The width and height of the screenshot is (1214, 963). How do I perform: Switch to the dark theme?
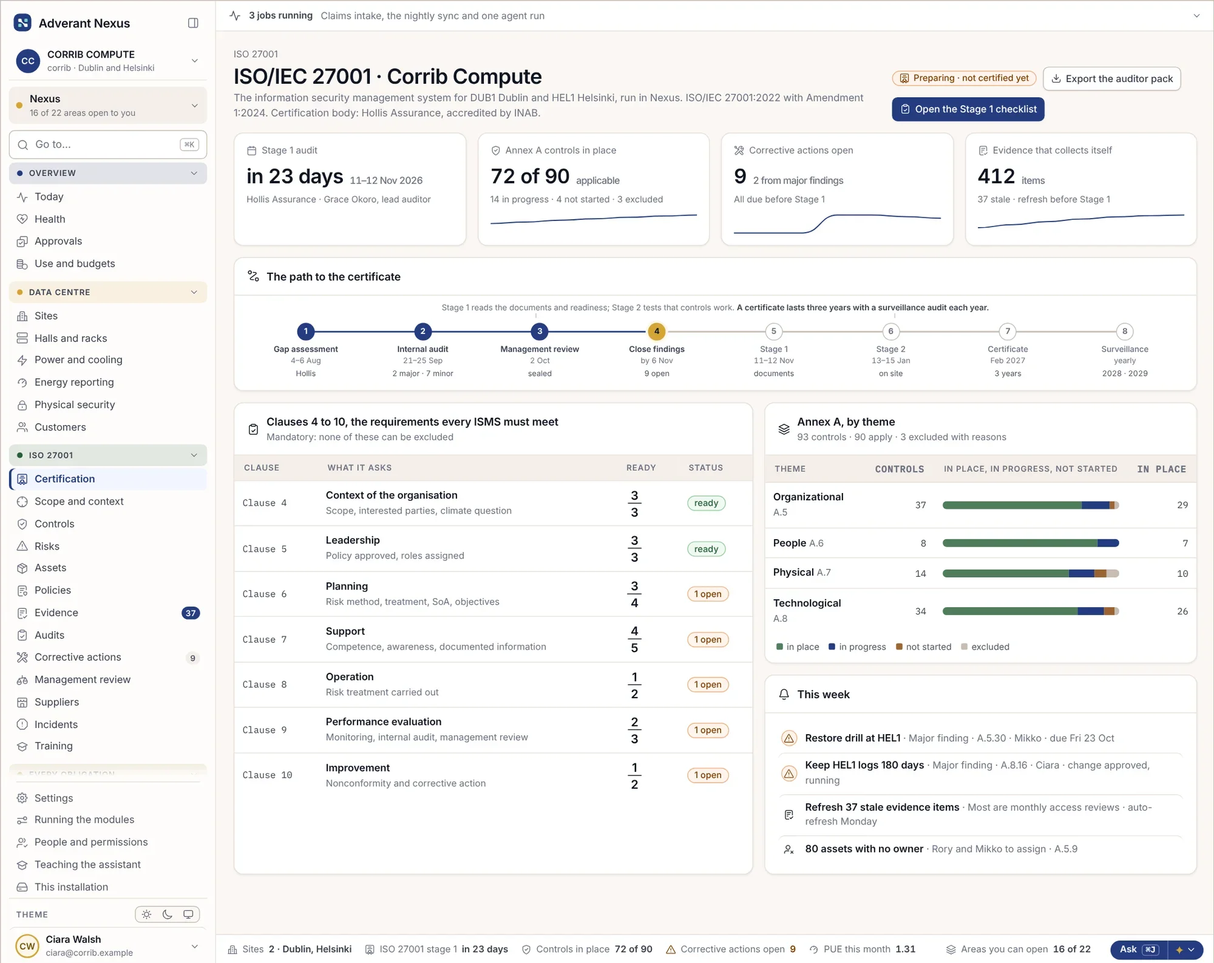coord(168,914)
